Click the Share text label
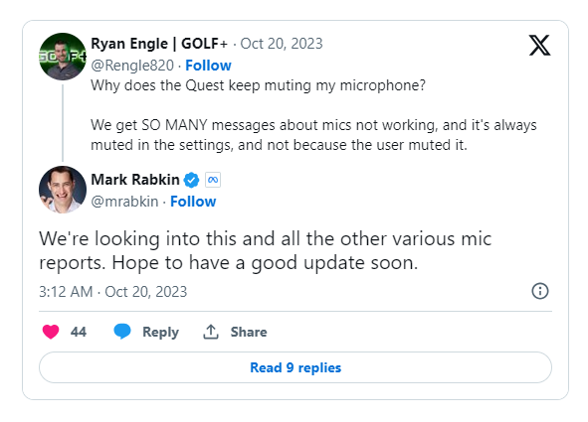This screenshot has width=588, height=422. (249, 332)
